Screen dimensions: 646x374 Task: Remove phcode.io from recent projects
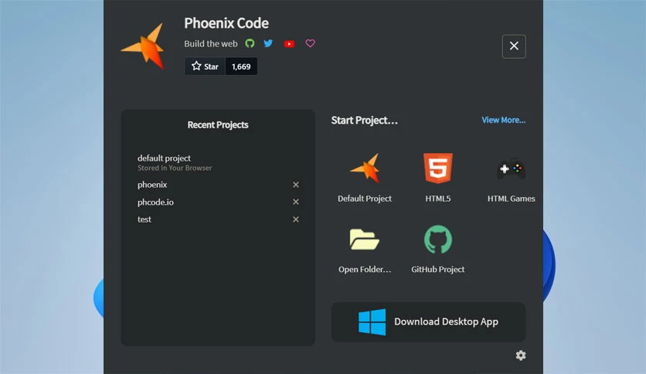[296, 202]
